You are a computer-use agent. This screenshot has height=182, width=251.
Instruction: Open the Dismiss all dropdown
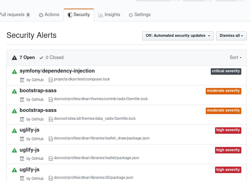(231, 36)
